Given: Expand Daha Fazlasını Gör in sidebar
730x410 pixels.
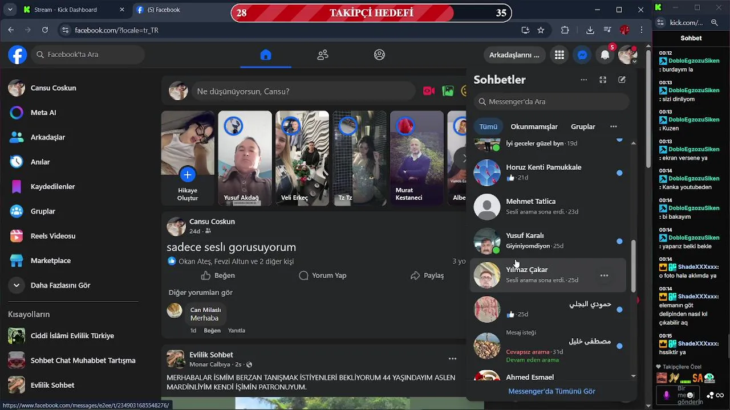Looking at the screenshot, I should click(73, 285).
